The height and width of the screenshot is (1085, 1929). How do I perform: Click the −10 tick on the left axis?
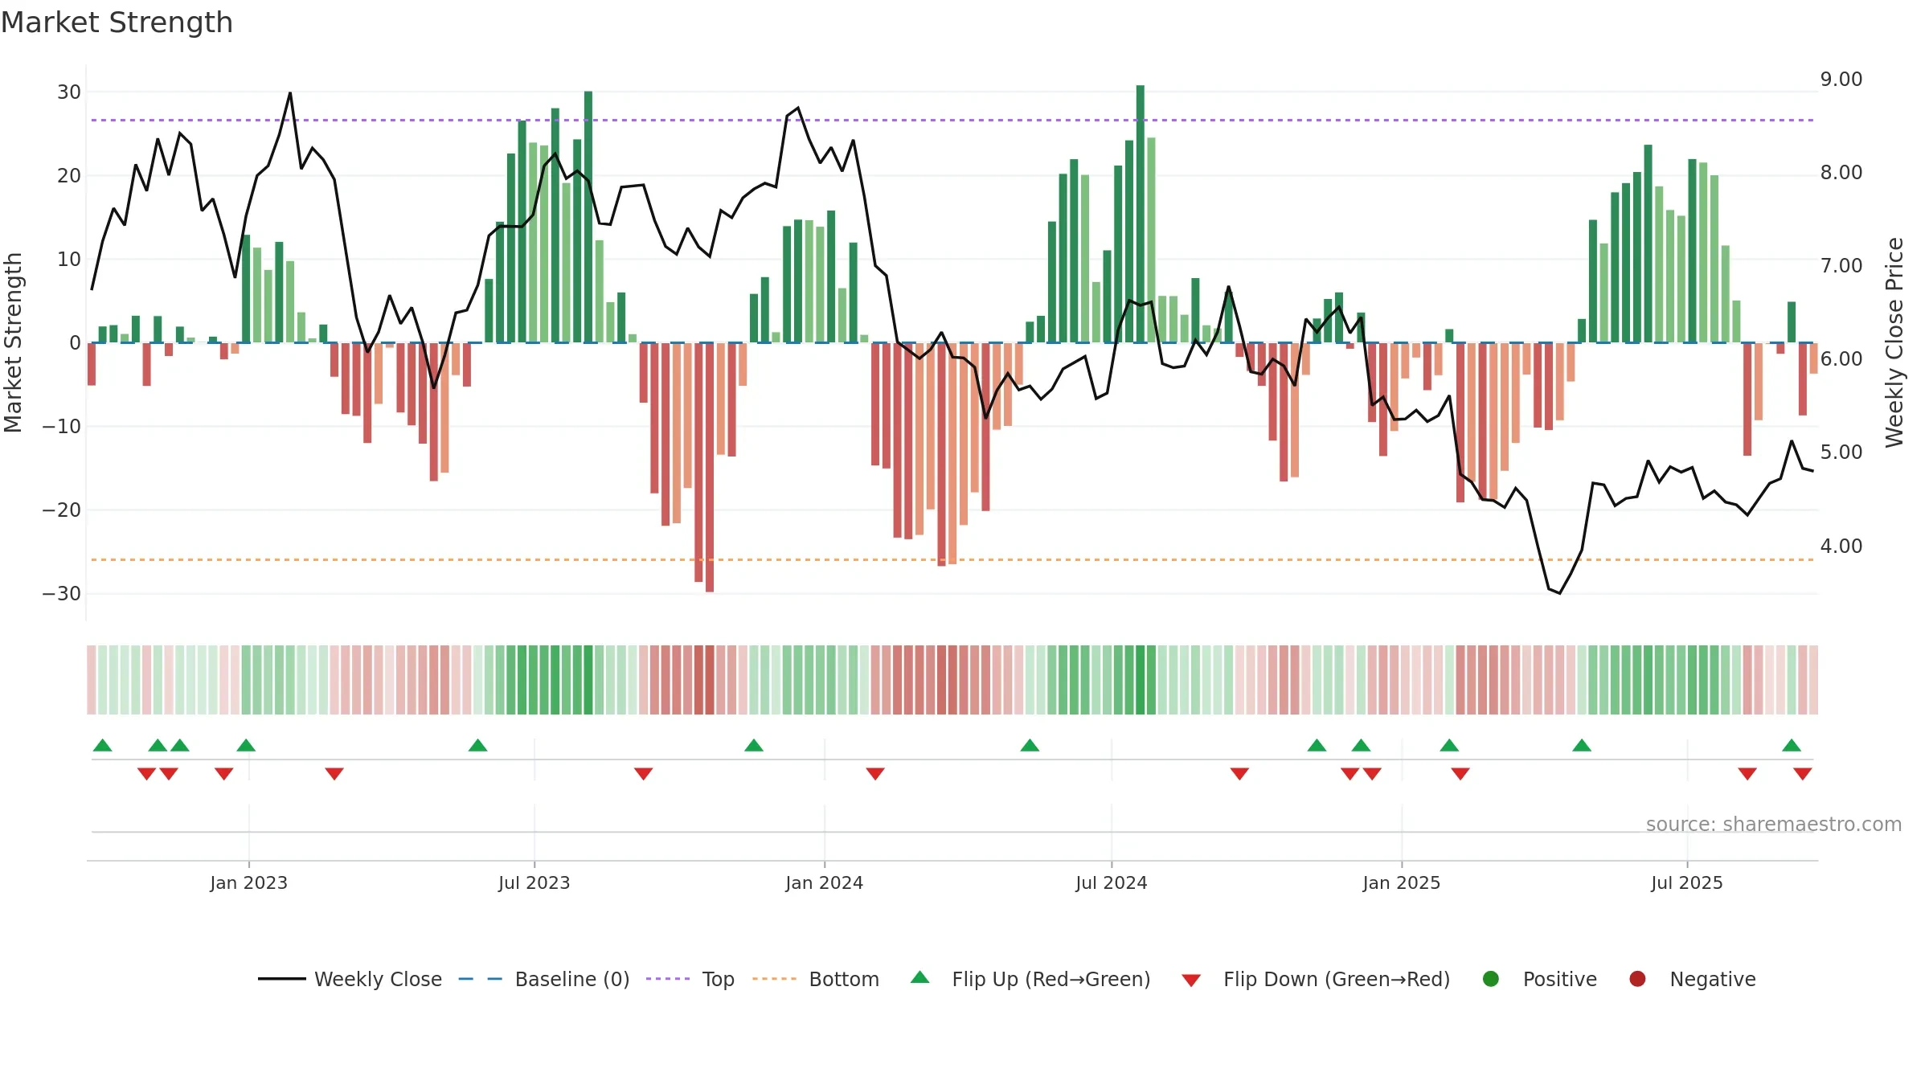(x=62, y=427)
